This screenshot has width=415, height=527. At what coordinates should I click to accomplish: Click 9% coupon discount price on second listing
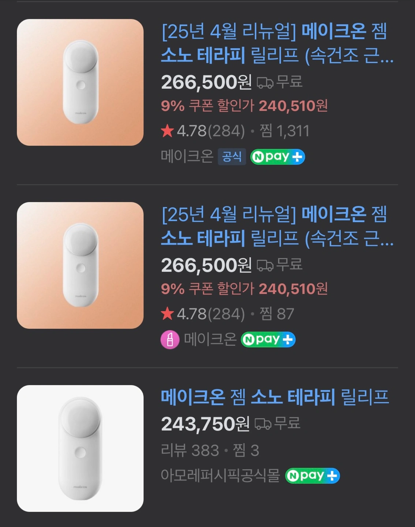tap(244, 289)
